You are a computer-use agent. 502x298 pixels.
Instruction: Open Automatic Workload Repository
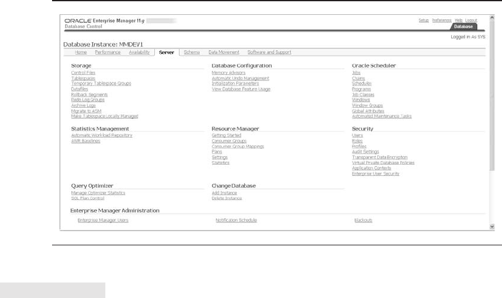[x=102, y=135]
